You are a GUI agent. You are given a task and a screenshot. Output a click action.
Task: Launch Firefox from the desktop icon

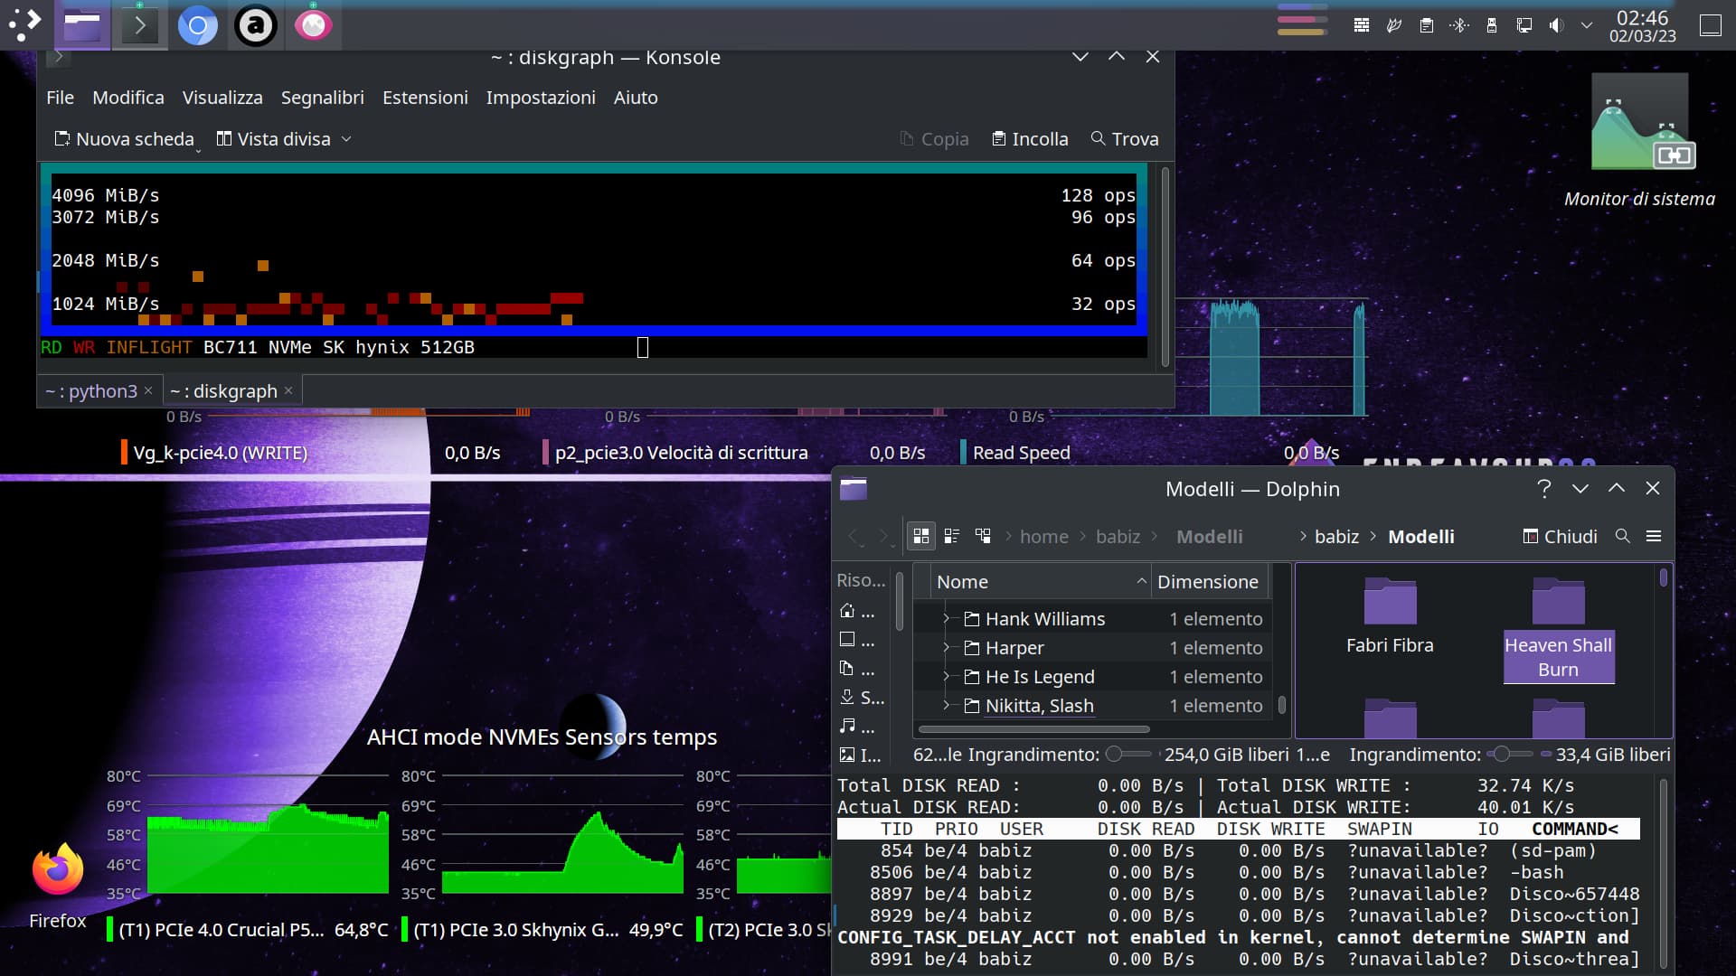[x=58, y=871]
